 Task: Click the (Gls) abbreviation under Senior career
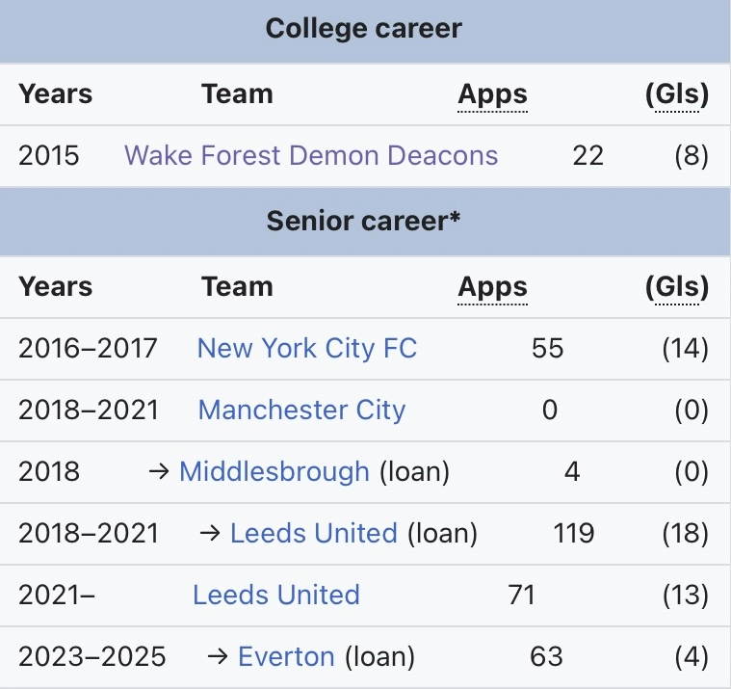(676, 287)
